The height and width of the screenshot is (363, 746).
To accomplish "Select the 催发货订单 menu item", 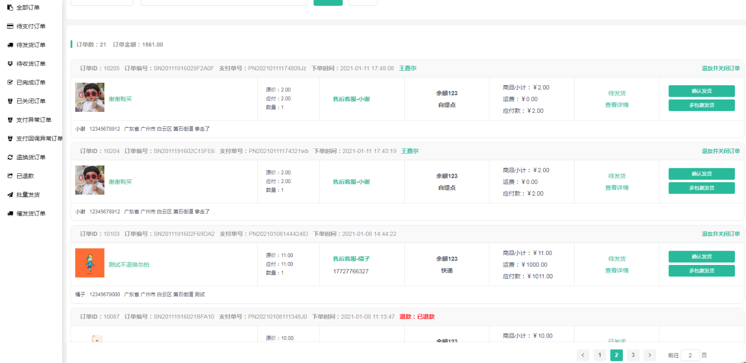I will pyautogui.click(x=31, y=213).
